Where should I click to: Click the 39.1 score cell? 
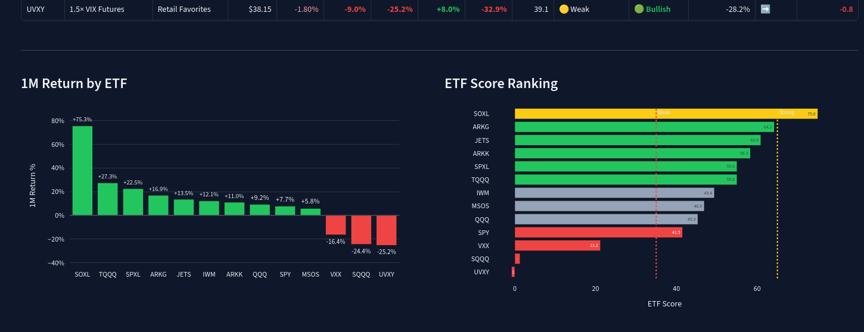point(533,10)
